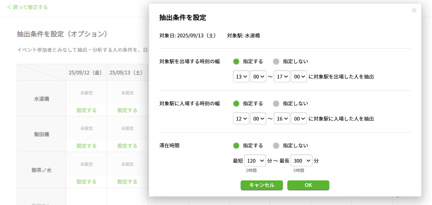Screen dimensions: 432x205
Task: Expand the maximum stay dropdown showing 300
Action: pyautogui.click(x=301, y=161)
